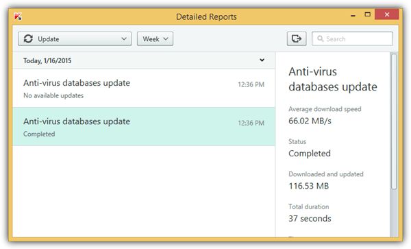This screenshot has width=411, height=249.
Task: Close the Detailed Reports window
Action: pyautogui.click(x=387, y=14)
